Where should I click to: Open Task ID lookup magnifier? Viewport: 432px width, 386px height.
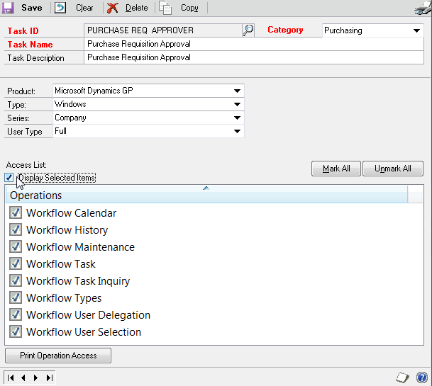(248, 30)
